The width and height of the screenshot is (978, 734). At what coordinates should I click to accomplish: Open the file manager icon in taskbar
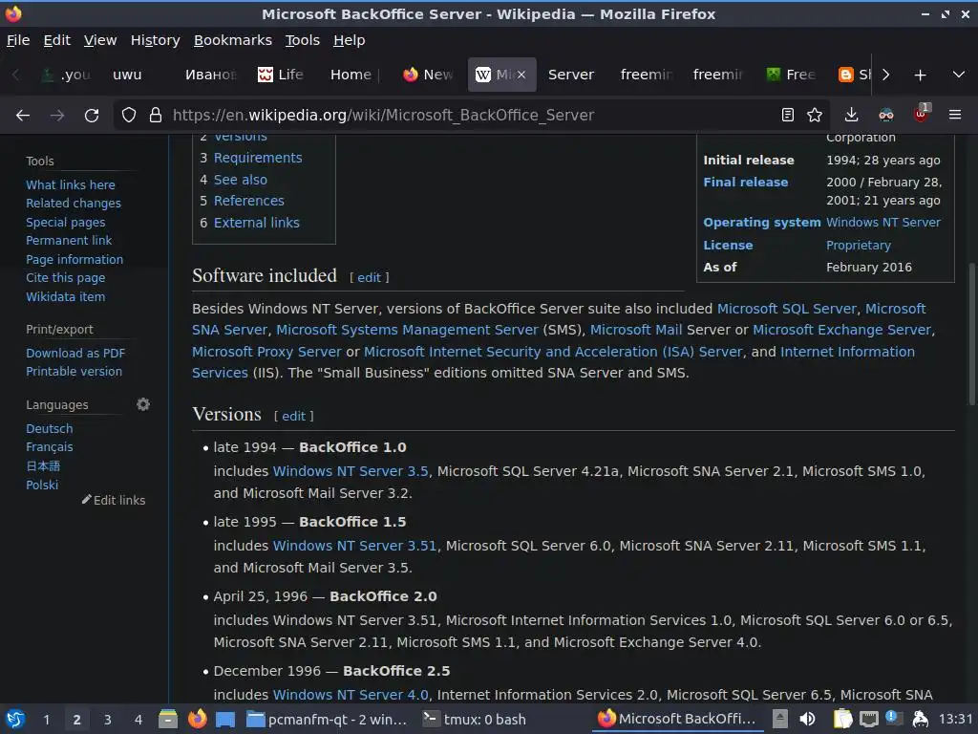168,719
